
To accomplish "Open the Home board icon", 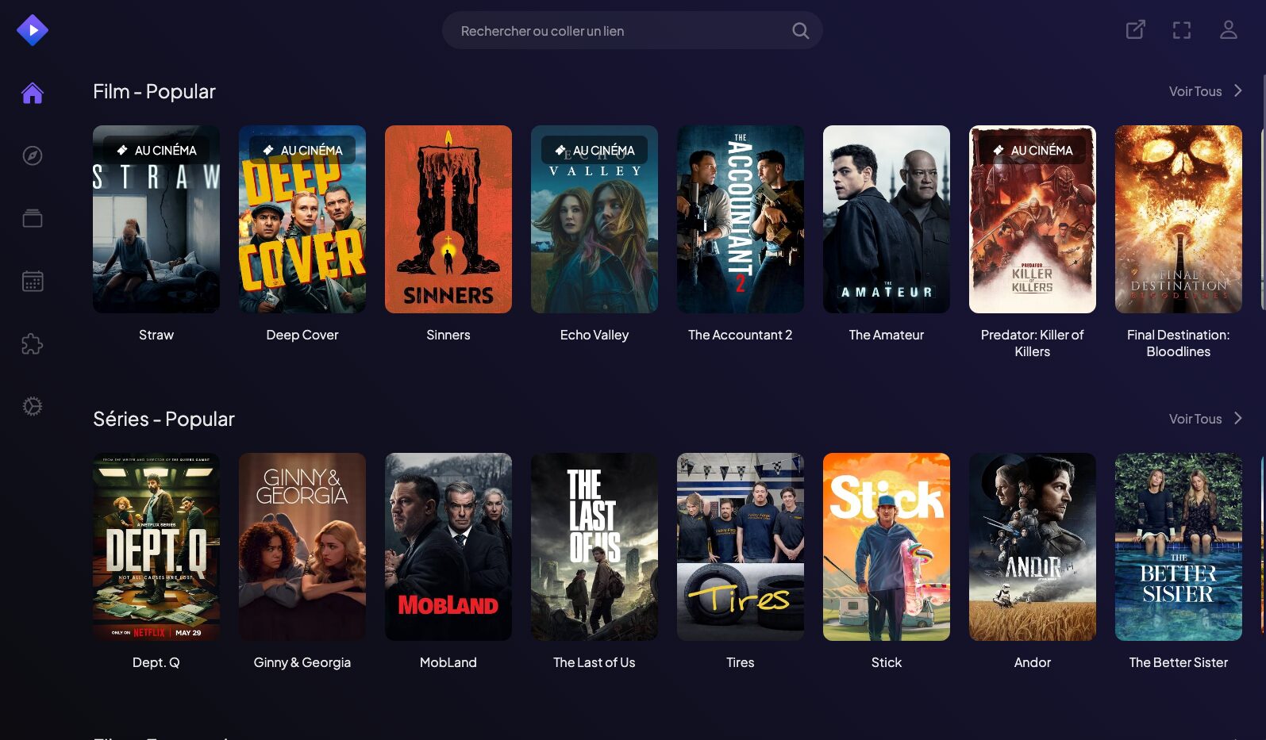I will (x=33, y=93).
